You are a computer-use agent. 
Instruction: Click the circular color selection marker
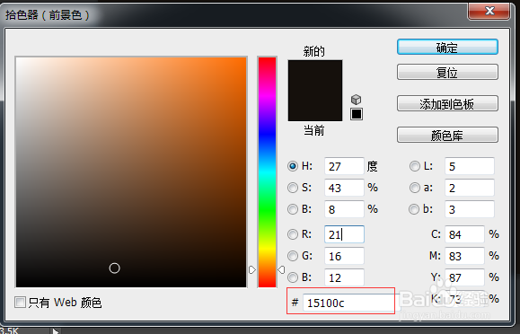point(114,268)
